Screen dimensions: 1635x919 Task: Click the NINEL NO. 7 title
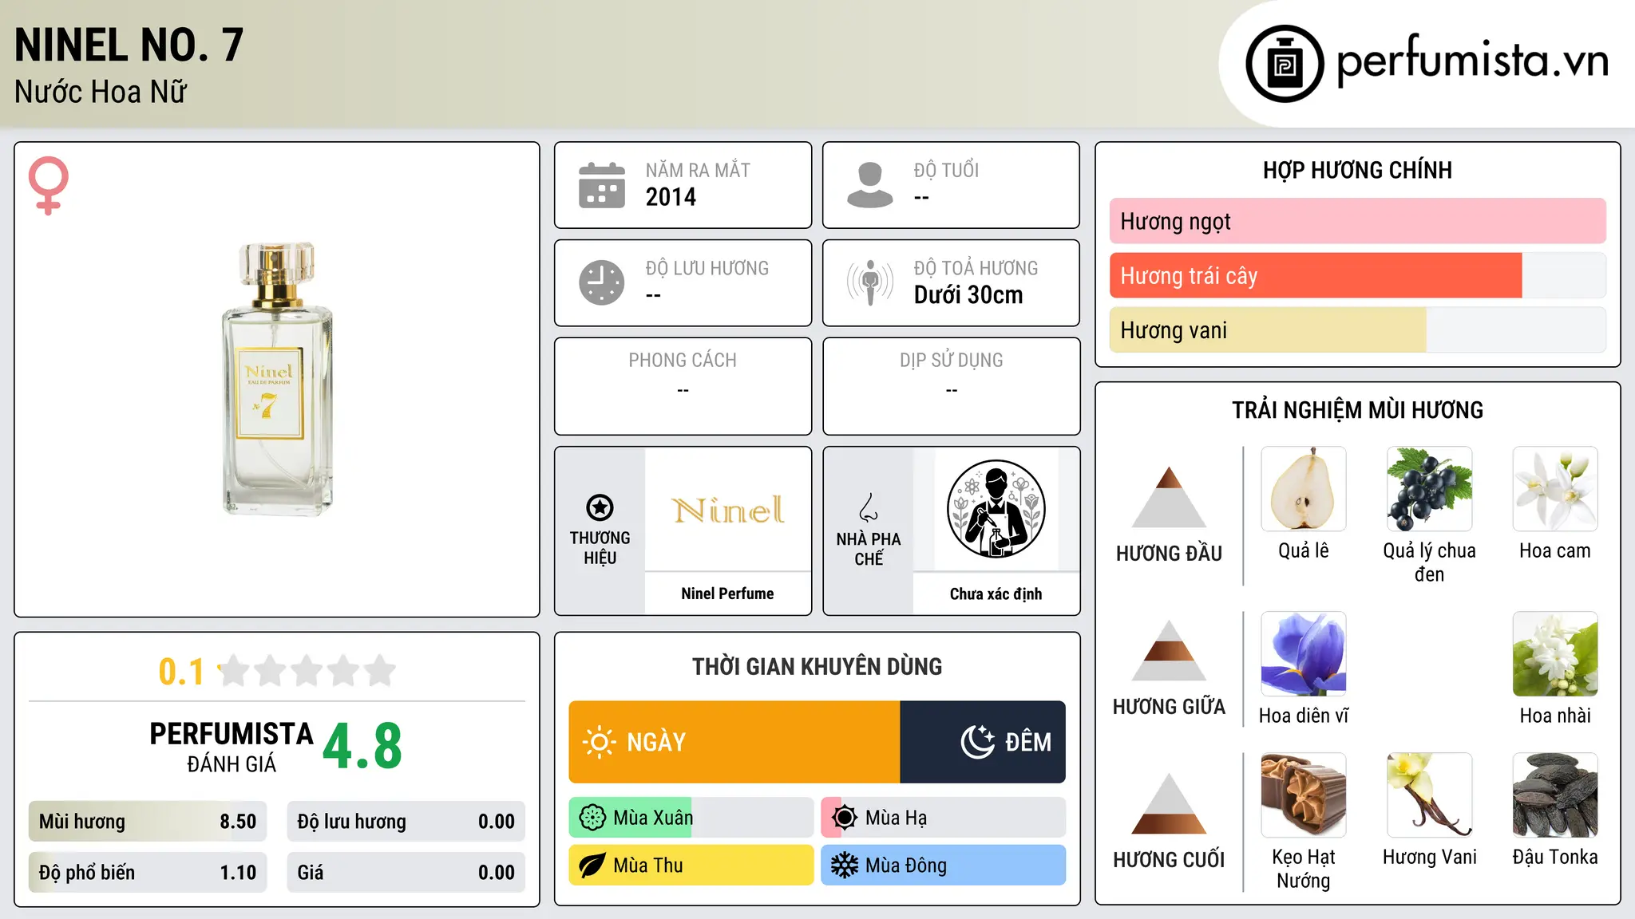(129, 45)
